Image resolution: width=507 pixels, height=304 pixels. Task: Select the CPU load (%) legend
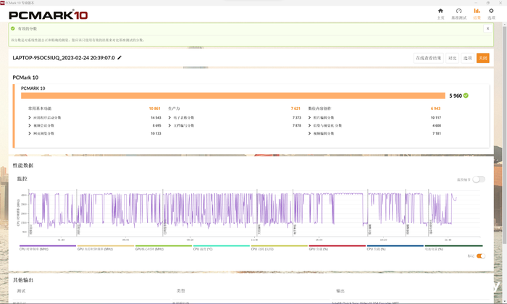(395, 248)
